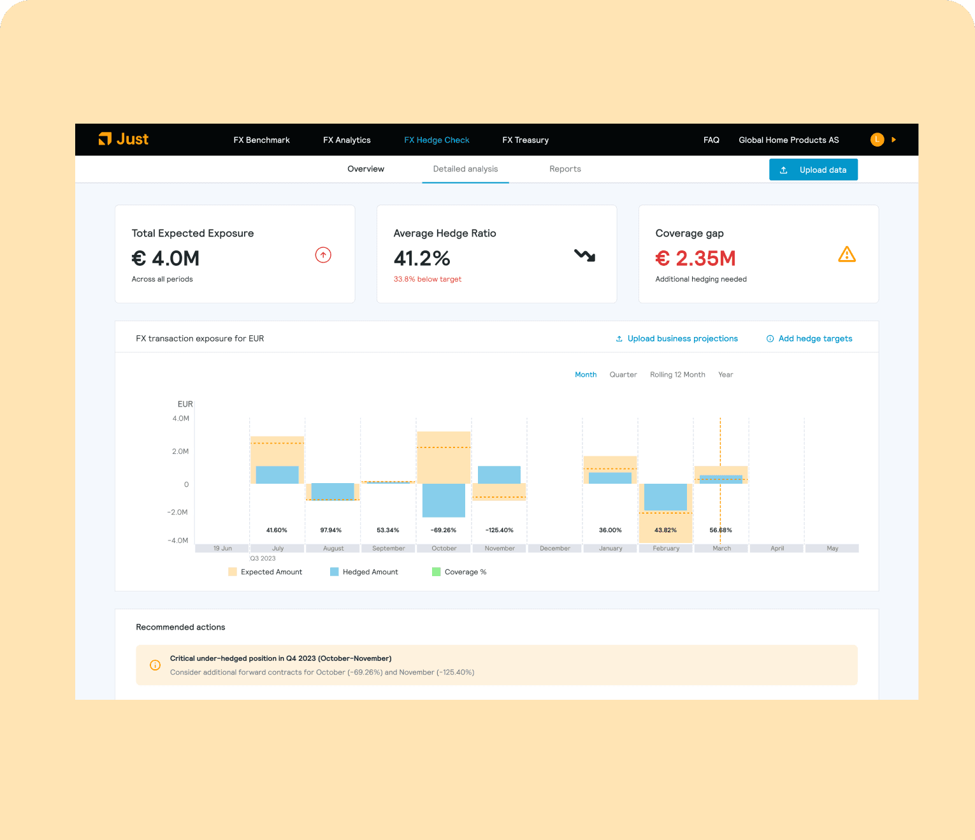Select Rolling 12 Month chart view
The image size is (975, 840).
pyautogui.click(x=677, y=375)
